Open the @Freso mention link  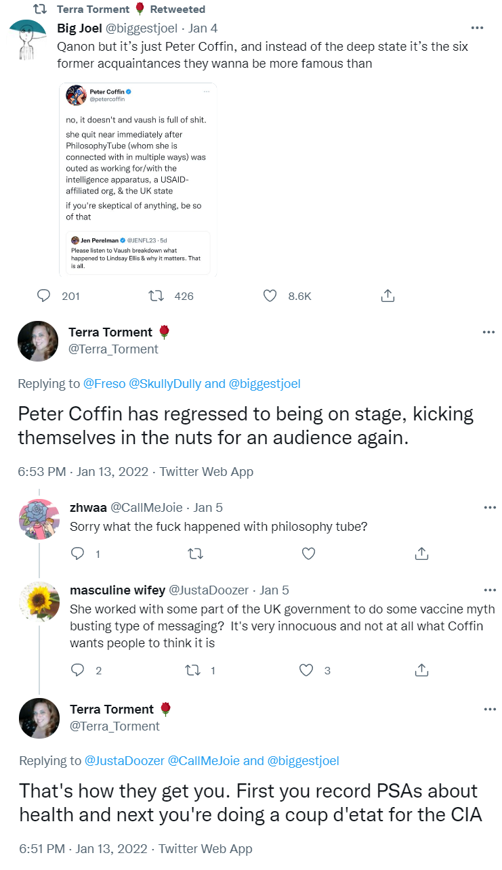(x=104, y=384)
